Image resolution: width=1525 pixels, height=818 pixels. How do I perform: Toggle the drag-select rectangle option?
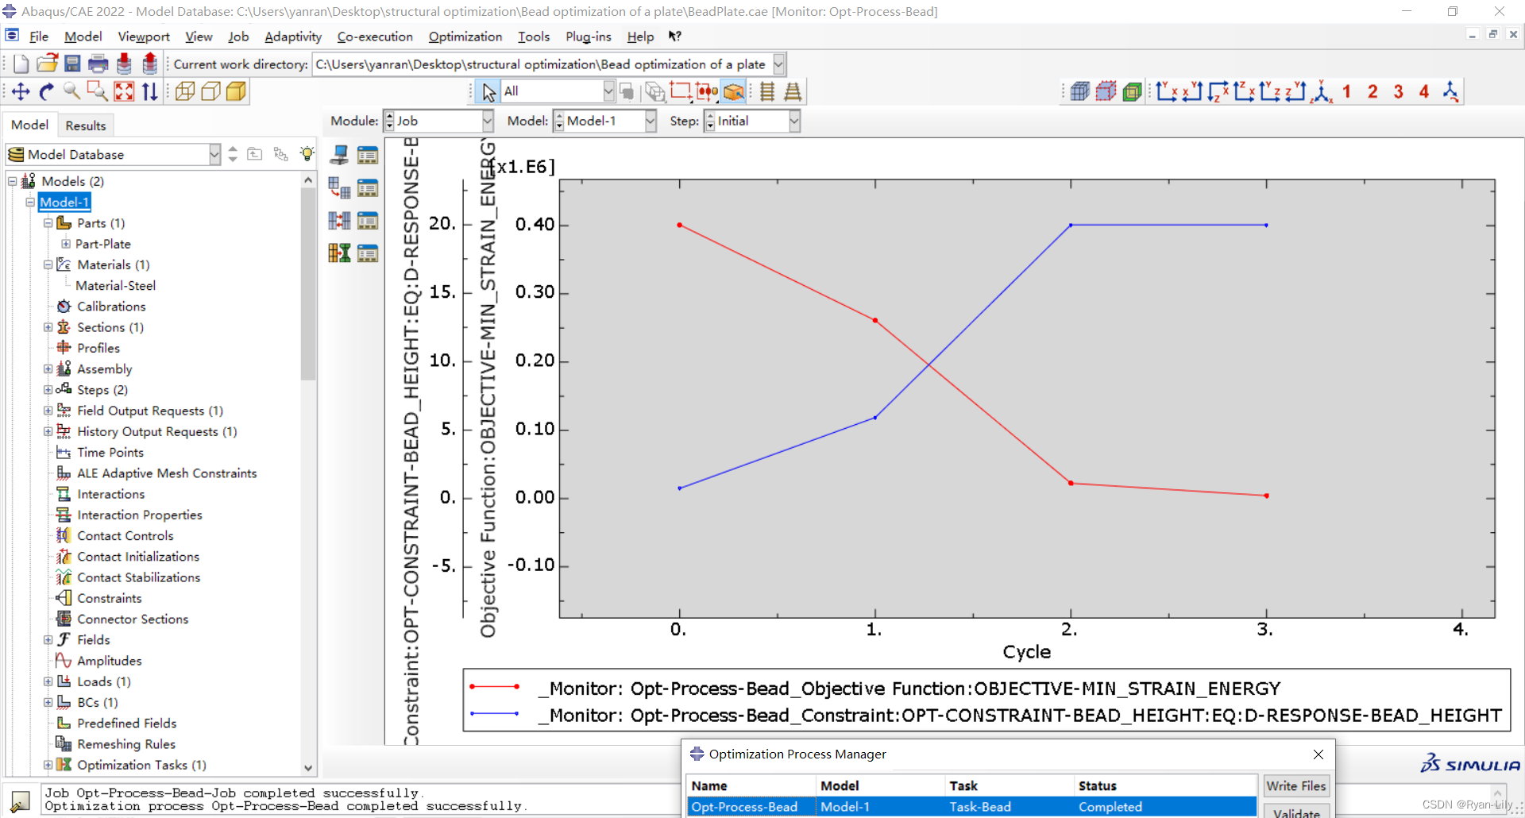pos(681,91)
